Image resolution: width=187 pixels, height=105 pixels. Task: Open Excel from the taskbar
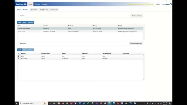(x=88, y=103)
